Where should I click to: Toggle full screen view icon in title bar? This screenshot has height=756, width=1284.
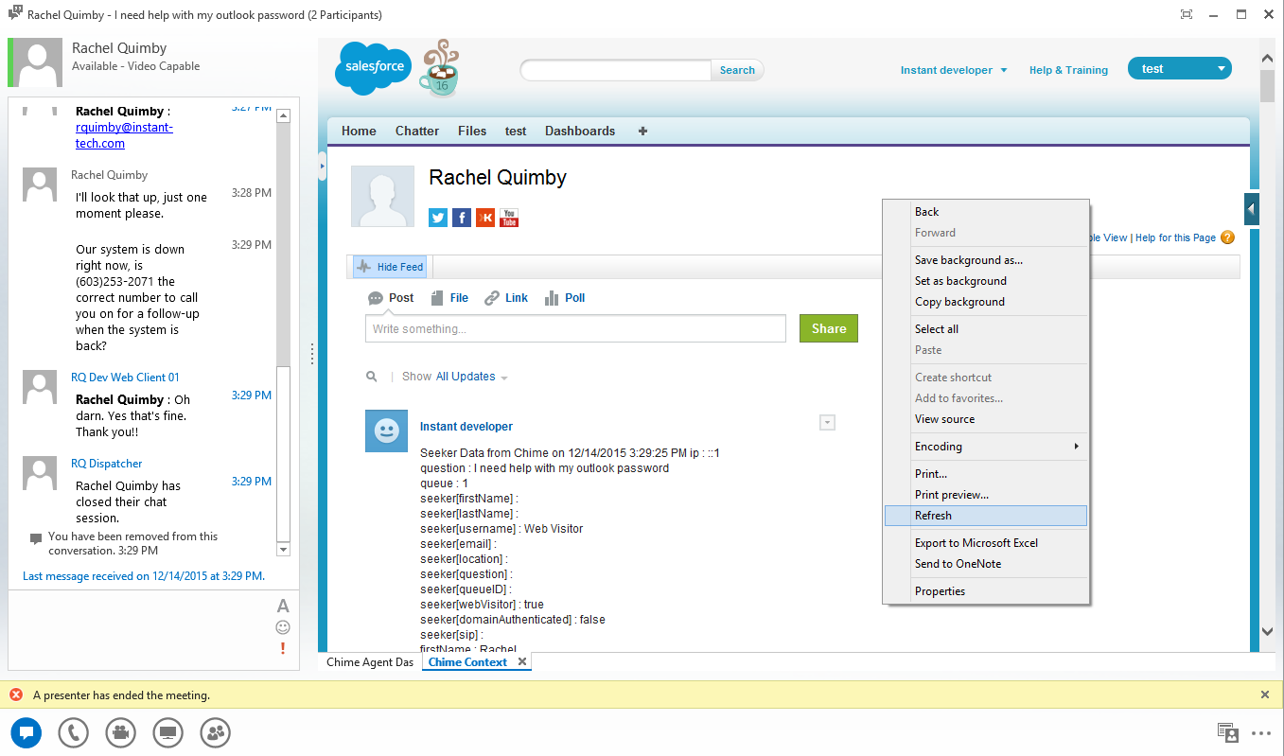click(1187, 14)
